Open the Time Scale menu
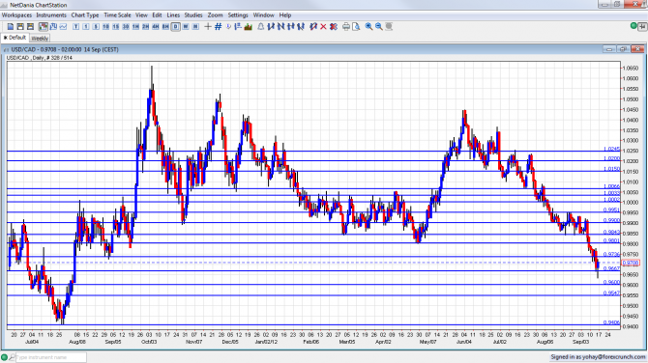Screen dimensions: 648x363 click(x=117, y=15)
